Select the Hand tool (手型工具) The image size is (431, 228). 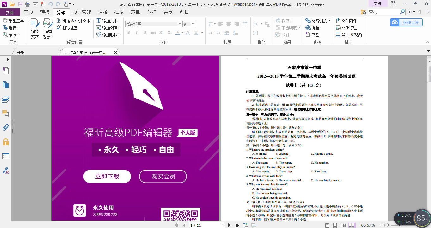point(13,21)
